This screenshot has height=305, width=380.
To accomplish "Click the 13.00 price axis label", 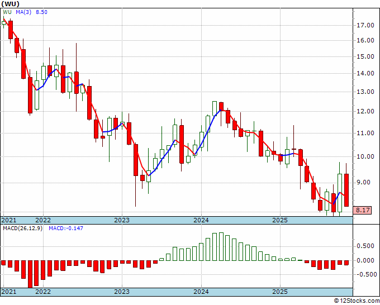I will [x=365, y=92].
